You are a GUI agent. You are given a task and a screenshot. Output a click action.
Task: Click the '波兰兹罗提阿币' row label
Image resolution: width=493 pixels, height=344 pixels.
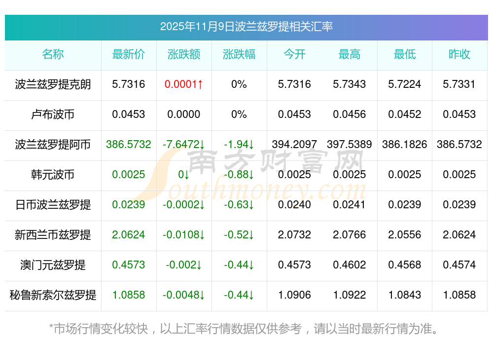pos(53,145)
